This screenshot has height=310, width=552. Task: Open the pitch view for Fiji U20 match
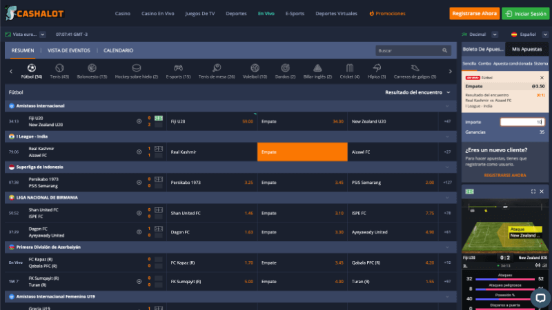159,118
